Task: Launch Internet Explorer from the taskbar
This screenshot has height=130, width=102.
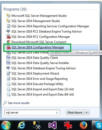Action: [21, 125]
